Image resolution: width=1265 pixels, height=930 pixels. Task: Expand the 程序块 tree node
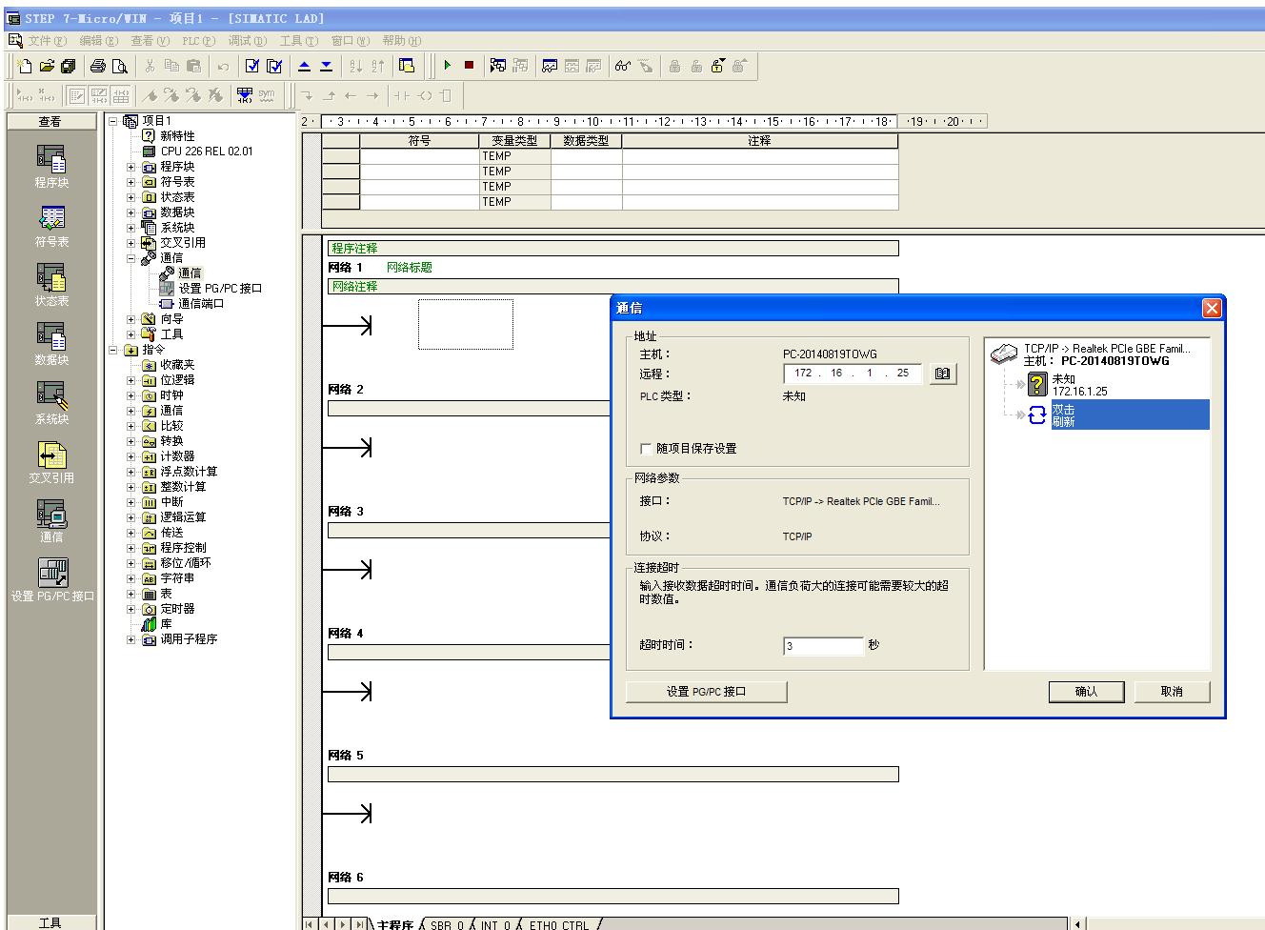[x=131, y=167]
